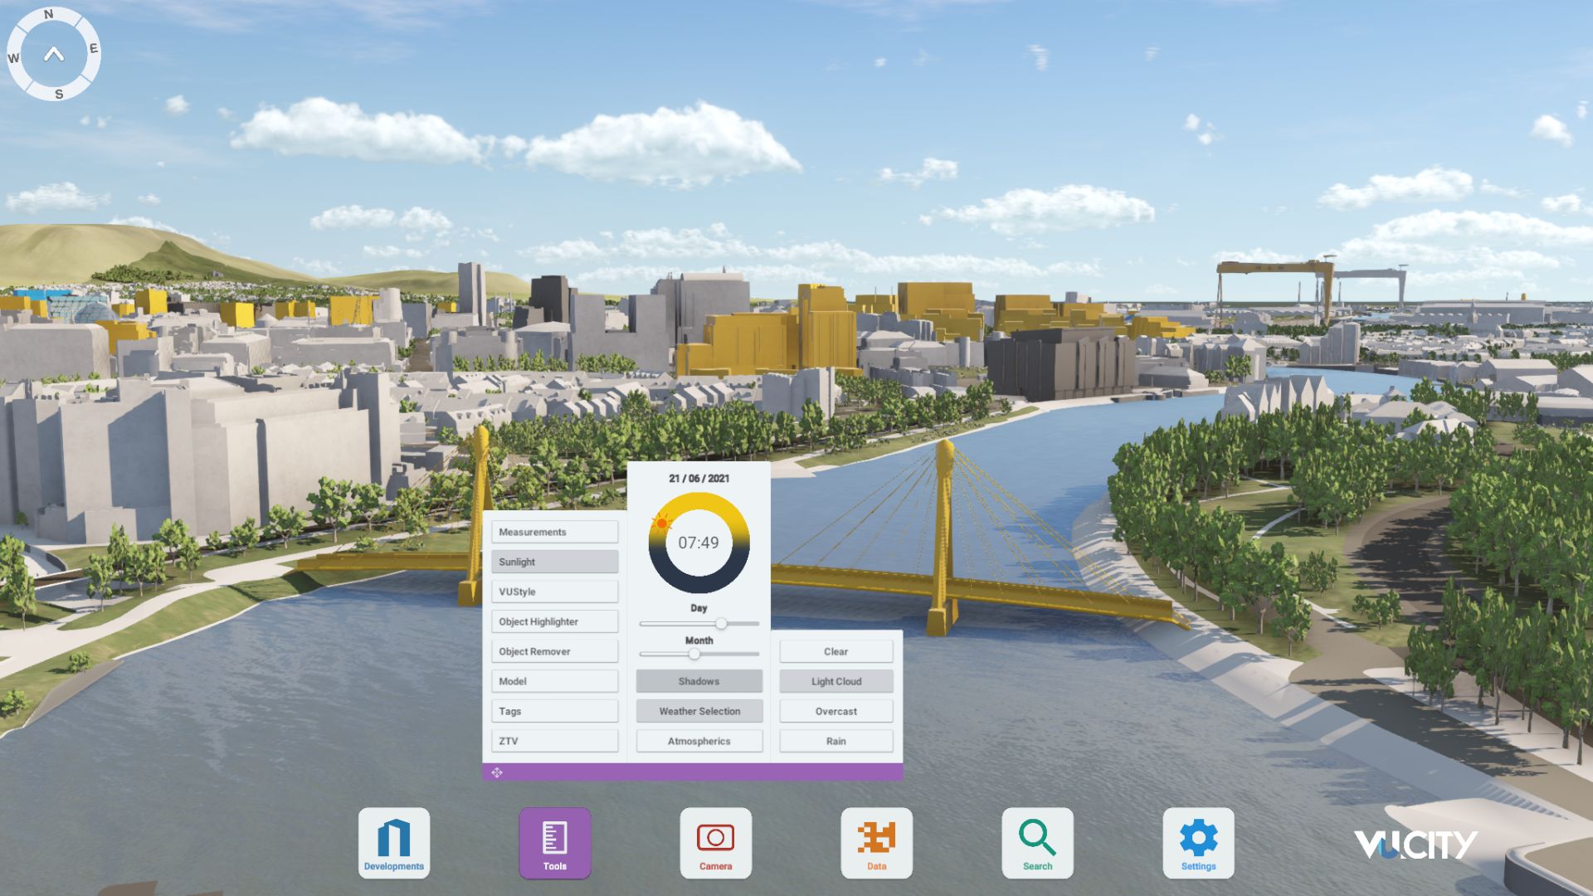Turn on Rain weather effect

point(835,740)
